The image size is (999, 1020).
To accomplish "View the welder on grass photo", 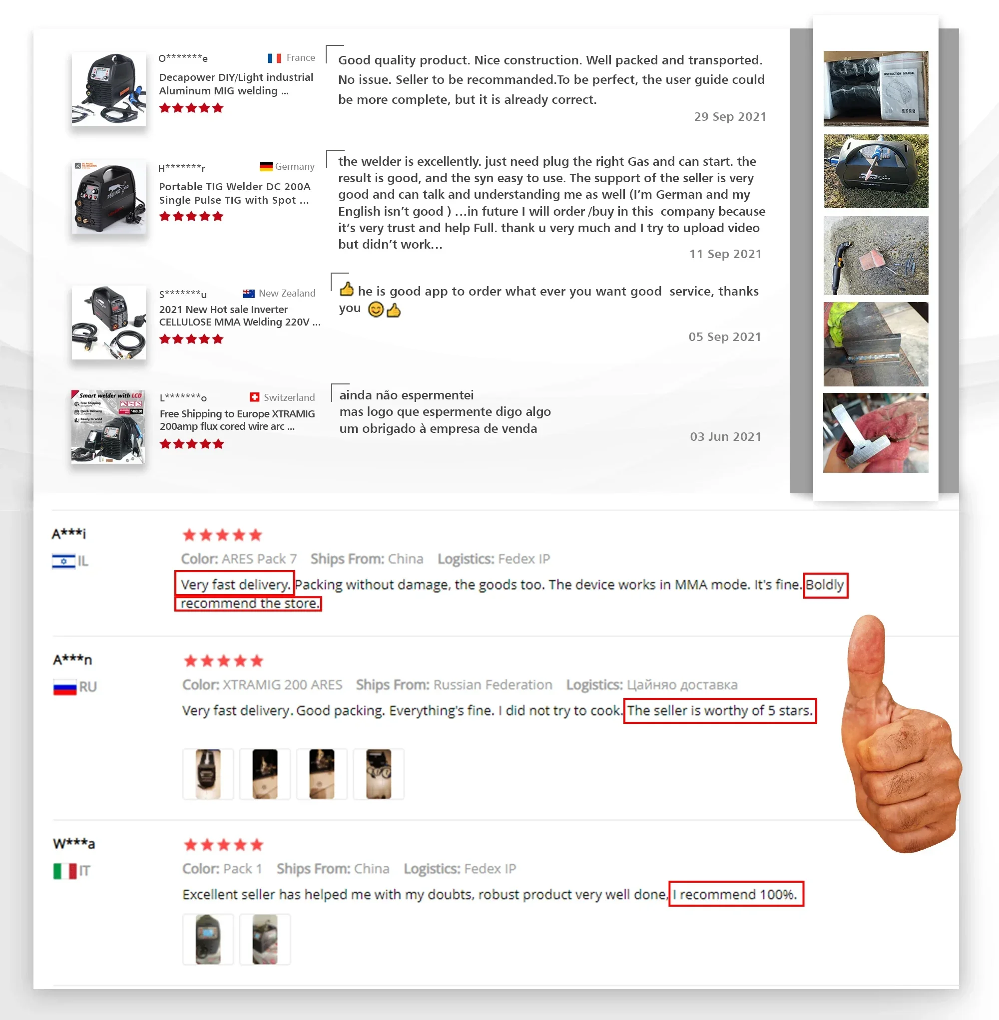I will [876, 171].
